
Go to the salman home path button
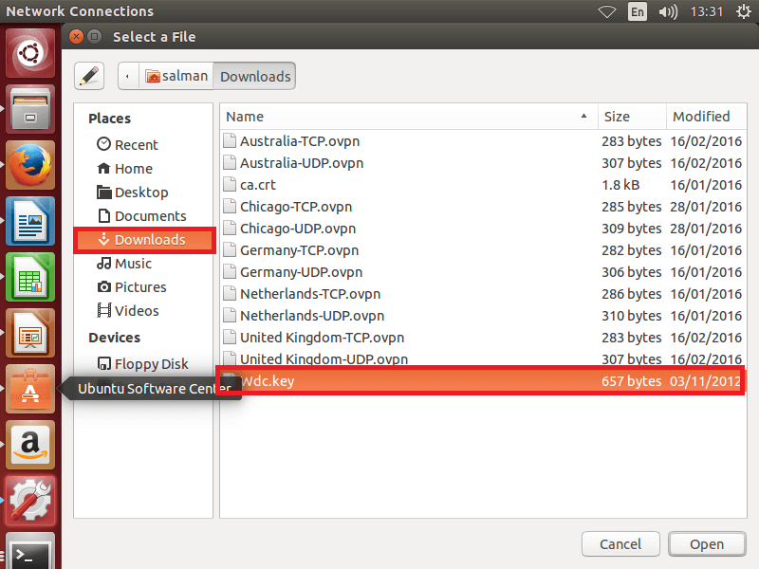click(176, 76)
